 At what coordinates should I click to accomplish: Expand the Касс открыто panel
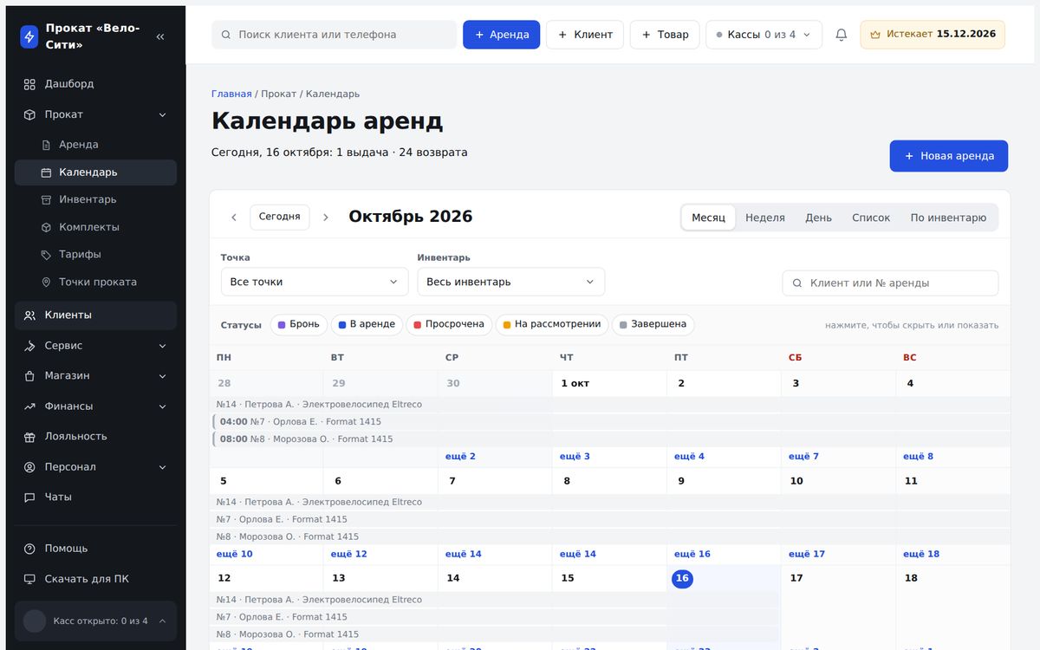pos(95,621)
